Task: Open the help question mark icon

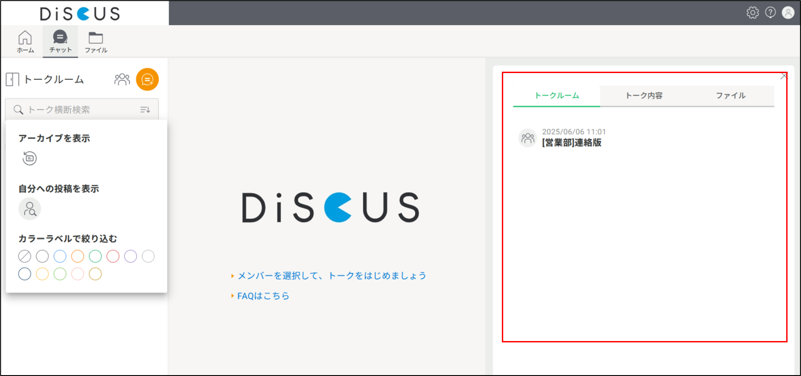Action: coord(771,13)
